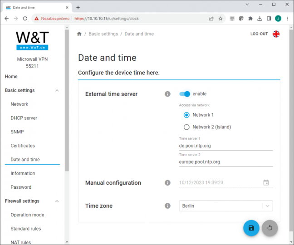Screen dimensions: 294x245
Task: Select the Network 1 radio button
Action: (186, 115)
